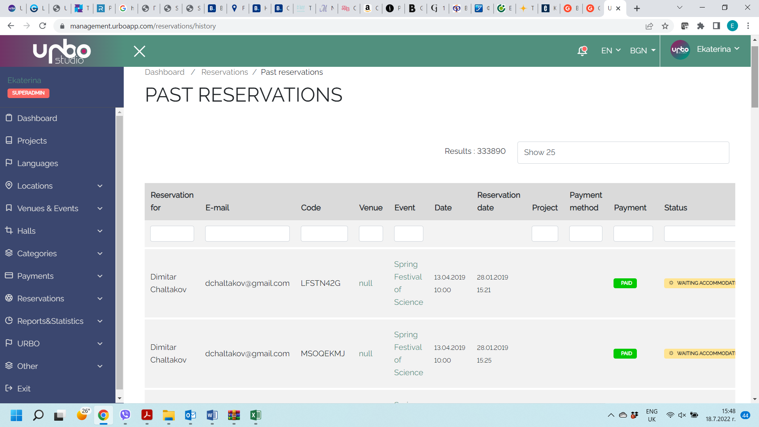
Task: Open Dashboard from the sidebar
Action: [x=37, y=118]
